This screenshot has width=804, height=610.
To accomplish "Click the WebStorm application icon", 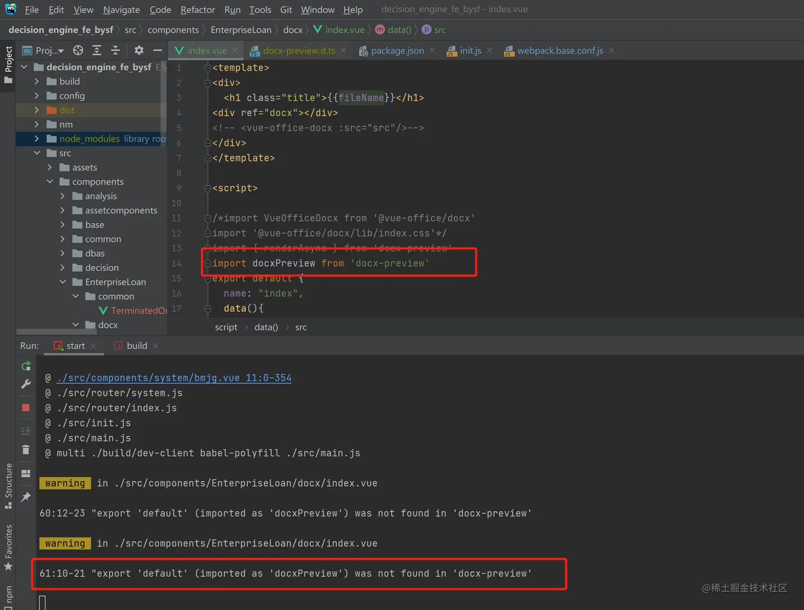I will [11, 9].
